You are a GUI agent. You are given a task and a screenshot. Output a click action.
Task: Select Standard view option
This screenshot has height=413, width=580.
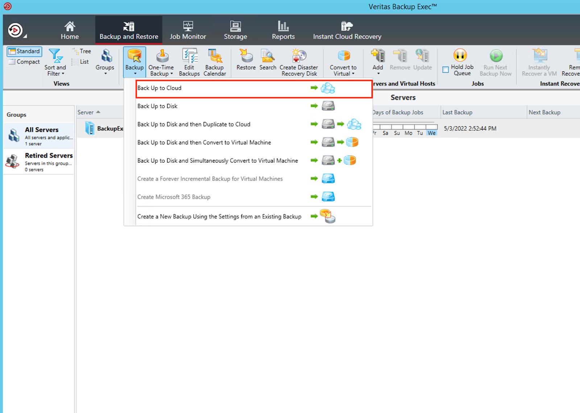pos(24,51)
